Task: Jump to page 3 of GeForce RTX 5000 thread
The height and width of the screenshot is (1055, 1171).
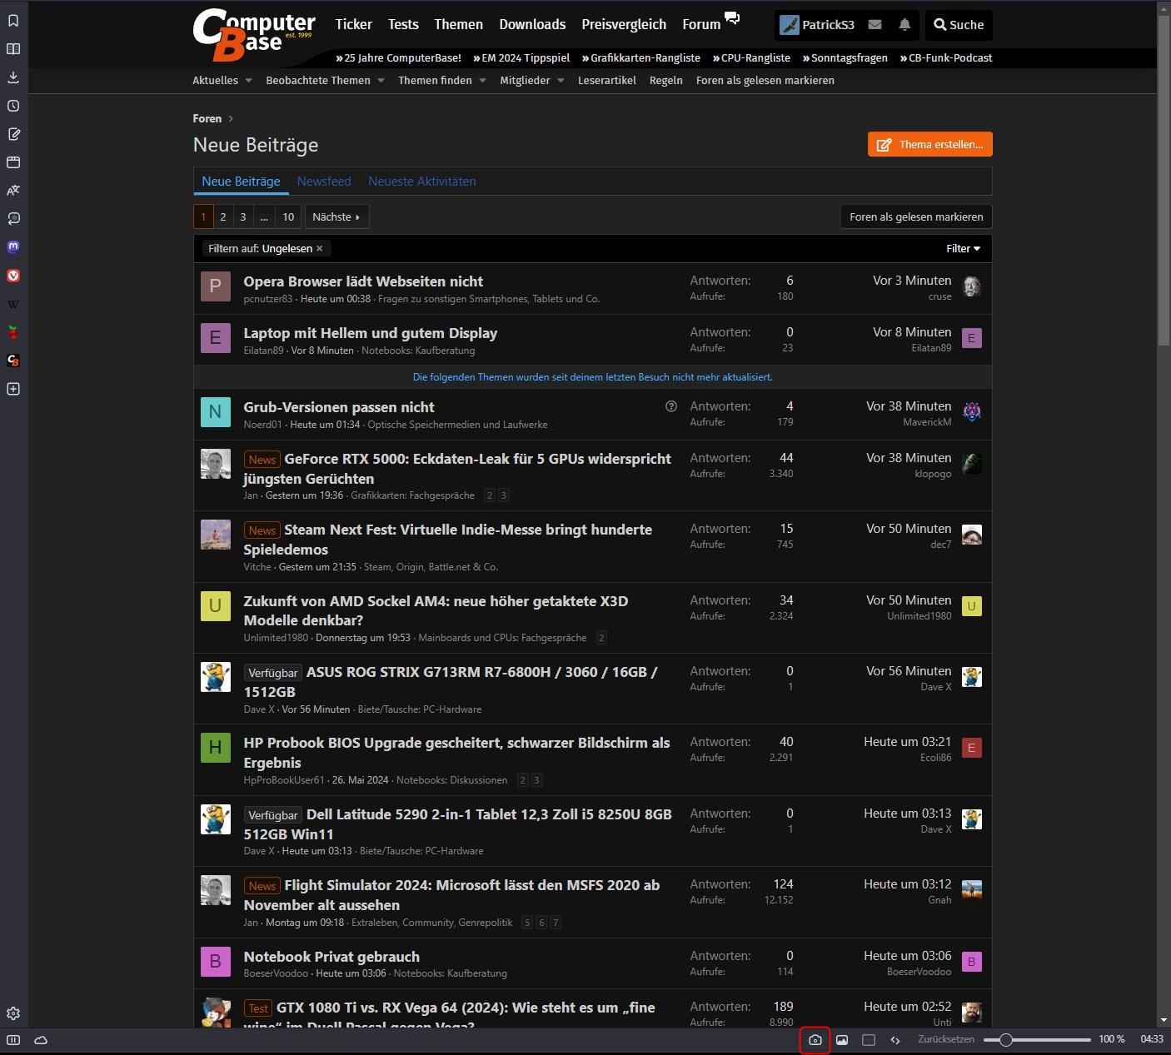Action: (504, 495)
